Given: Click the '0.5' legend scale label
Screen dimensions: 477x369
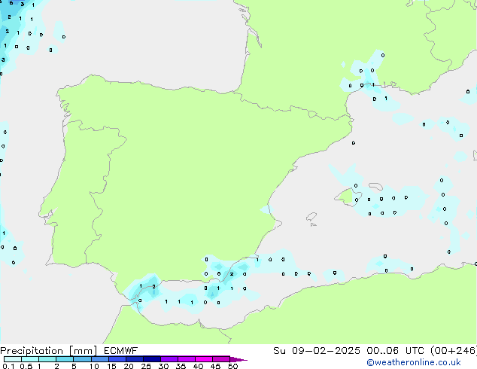Looking at the screenshot, I should pos(26,366).
